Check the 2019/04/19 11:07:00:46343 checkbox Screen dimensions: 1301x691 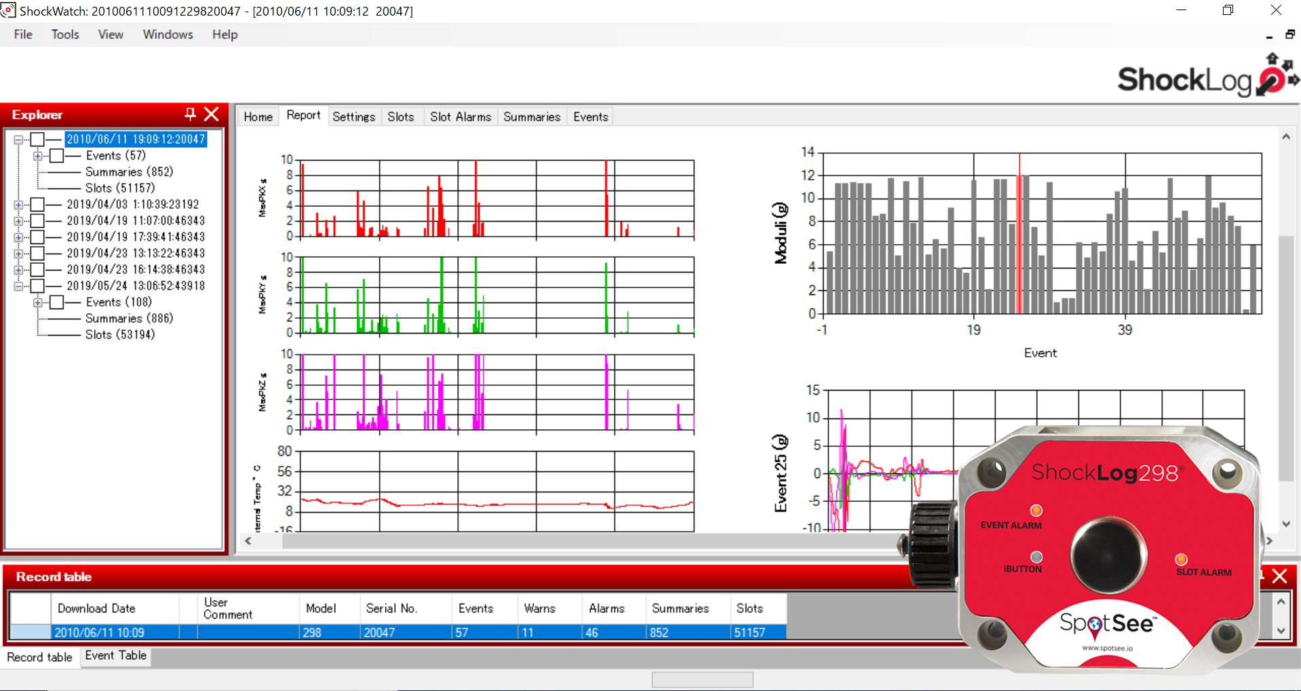[37, 220]
